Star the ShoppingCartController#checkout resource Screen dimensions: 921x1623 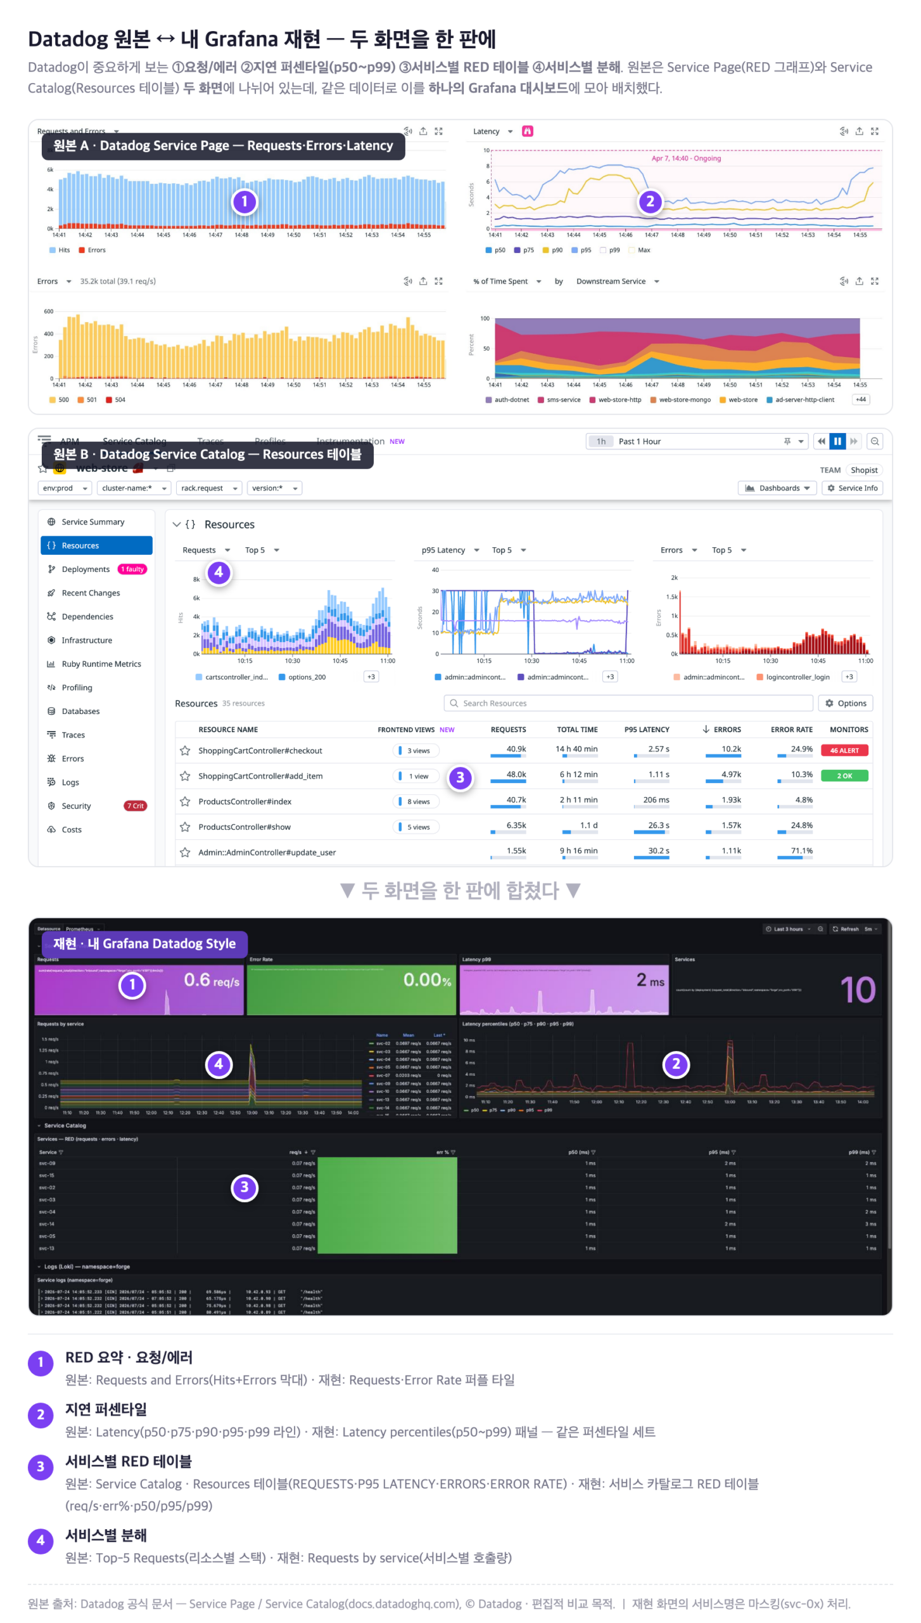coord(185,751)
